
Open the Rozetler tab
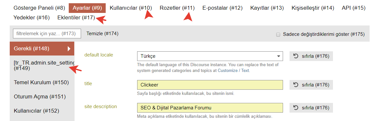pos(177,8)
